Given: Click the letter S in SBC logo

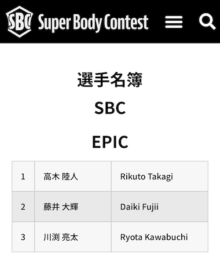Looking at the screenshot, I should point(12,22).
